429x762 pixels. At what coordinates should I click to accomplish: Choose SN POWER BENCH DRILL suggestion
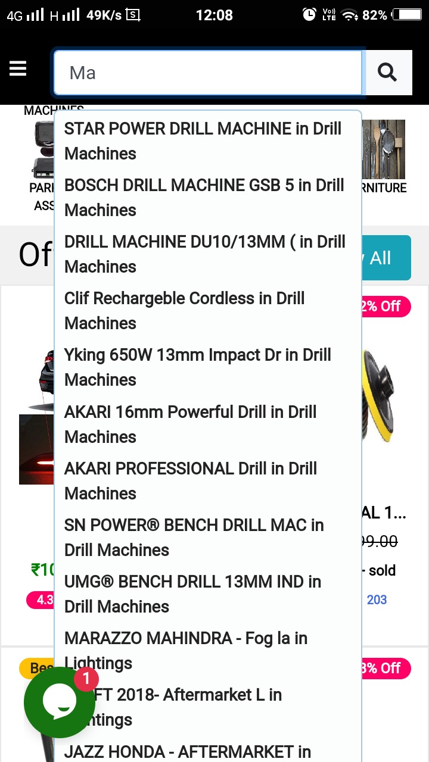click(x=194, y=538)
